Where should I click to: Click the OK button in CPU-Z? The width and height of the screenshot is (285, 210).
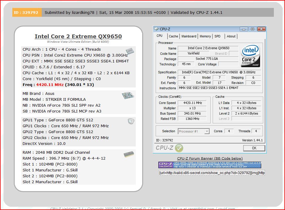click(254, 148)
